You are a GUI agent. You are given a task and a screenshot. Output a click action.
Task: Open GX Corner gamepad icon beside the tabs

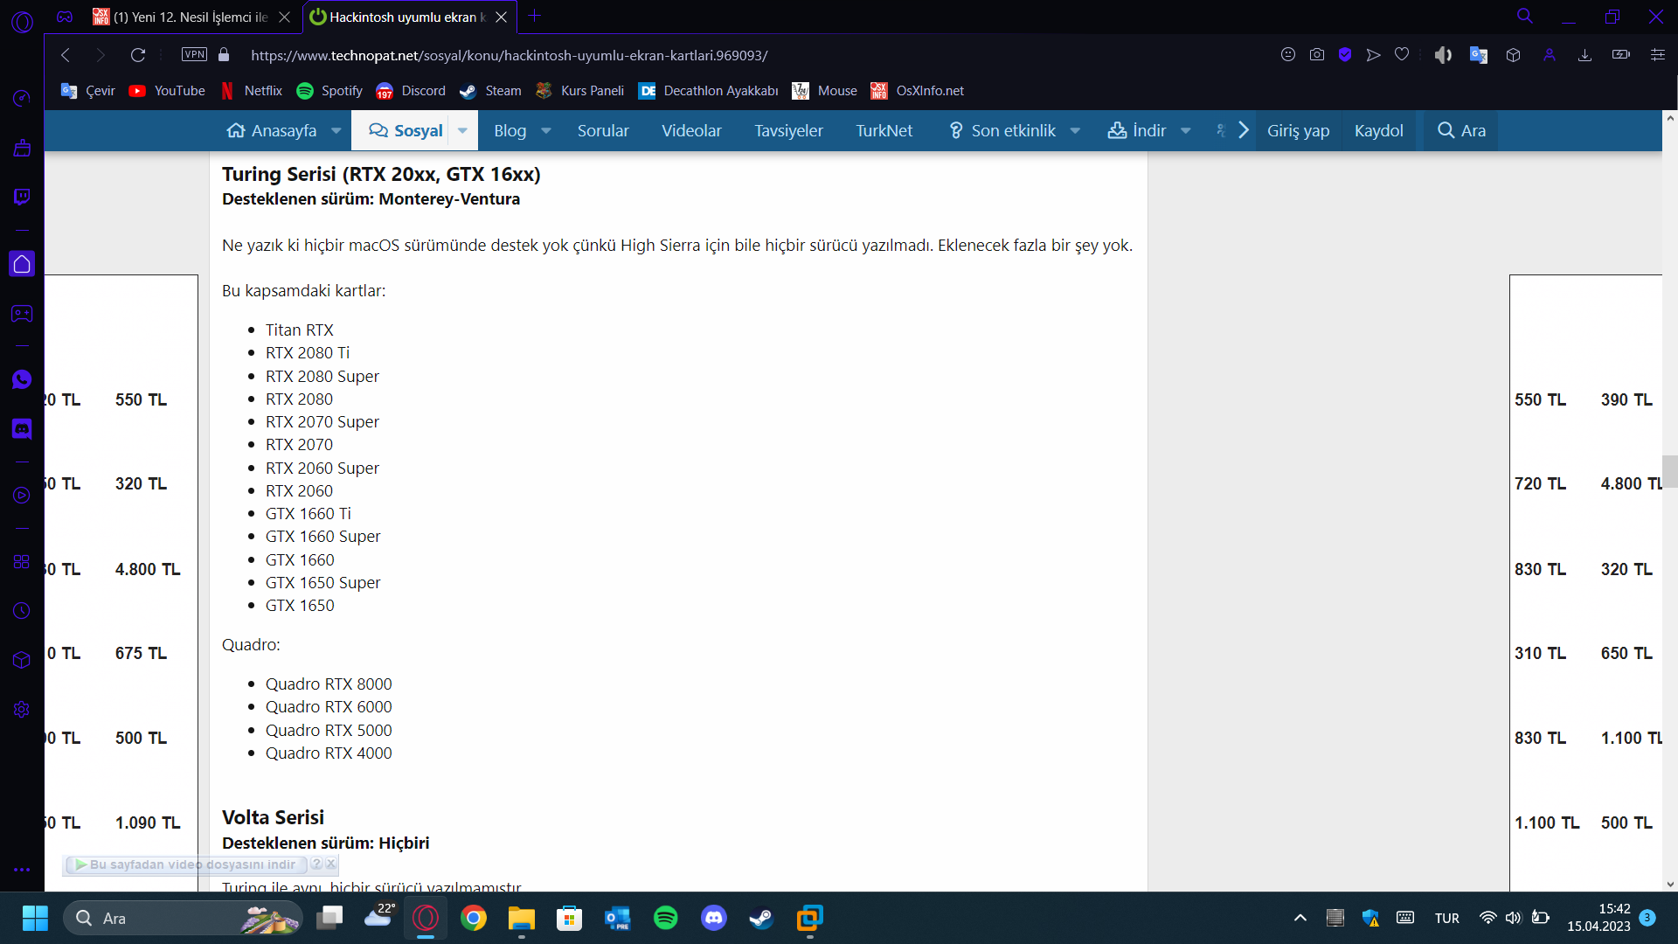point(65,17)
